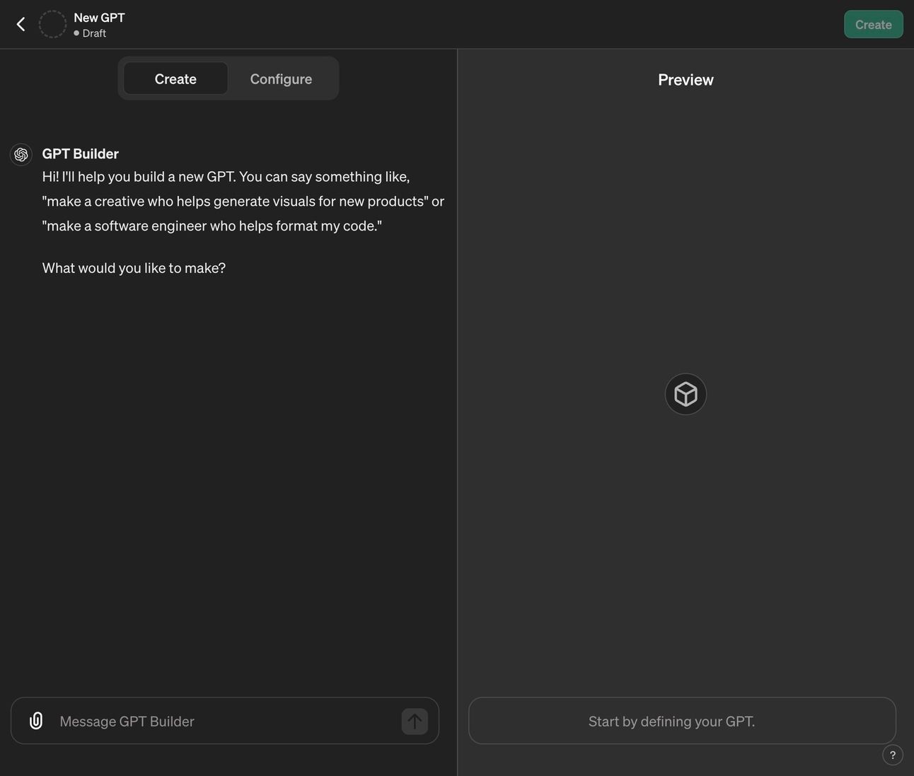This screenshot has width=914, height=776.
Task: Click the 'Draft' status label
Action: click(93, 33)
